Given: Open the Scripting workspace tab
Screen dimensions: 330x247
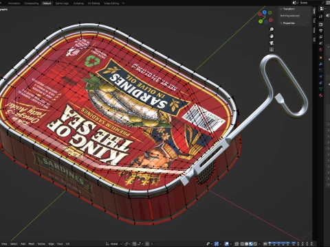Looking at the screenshot, I should tap(78, 3).
